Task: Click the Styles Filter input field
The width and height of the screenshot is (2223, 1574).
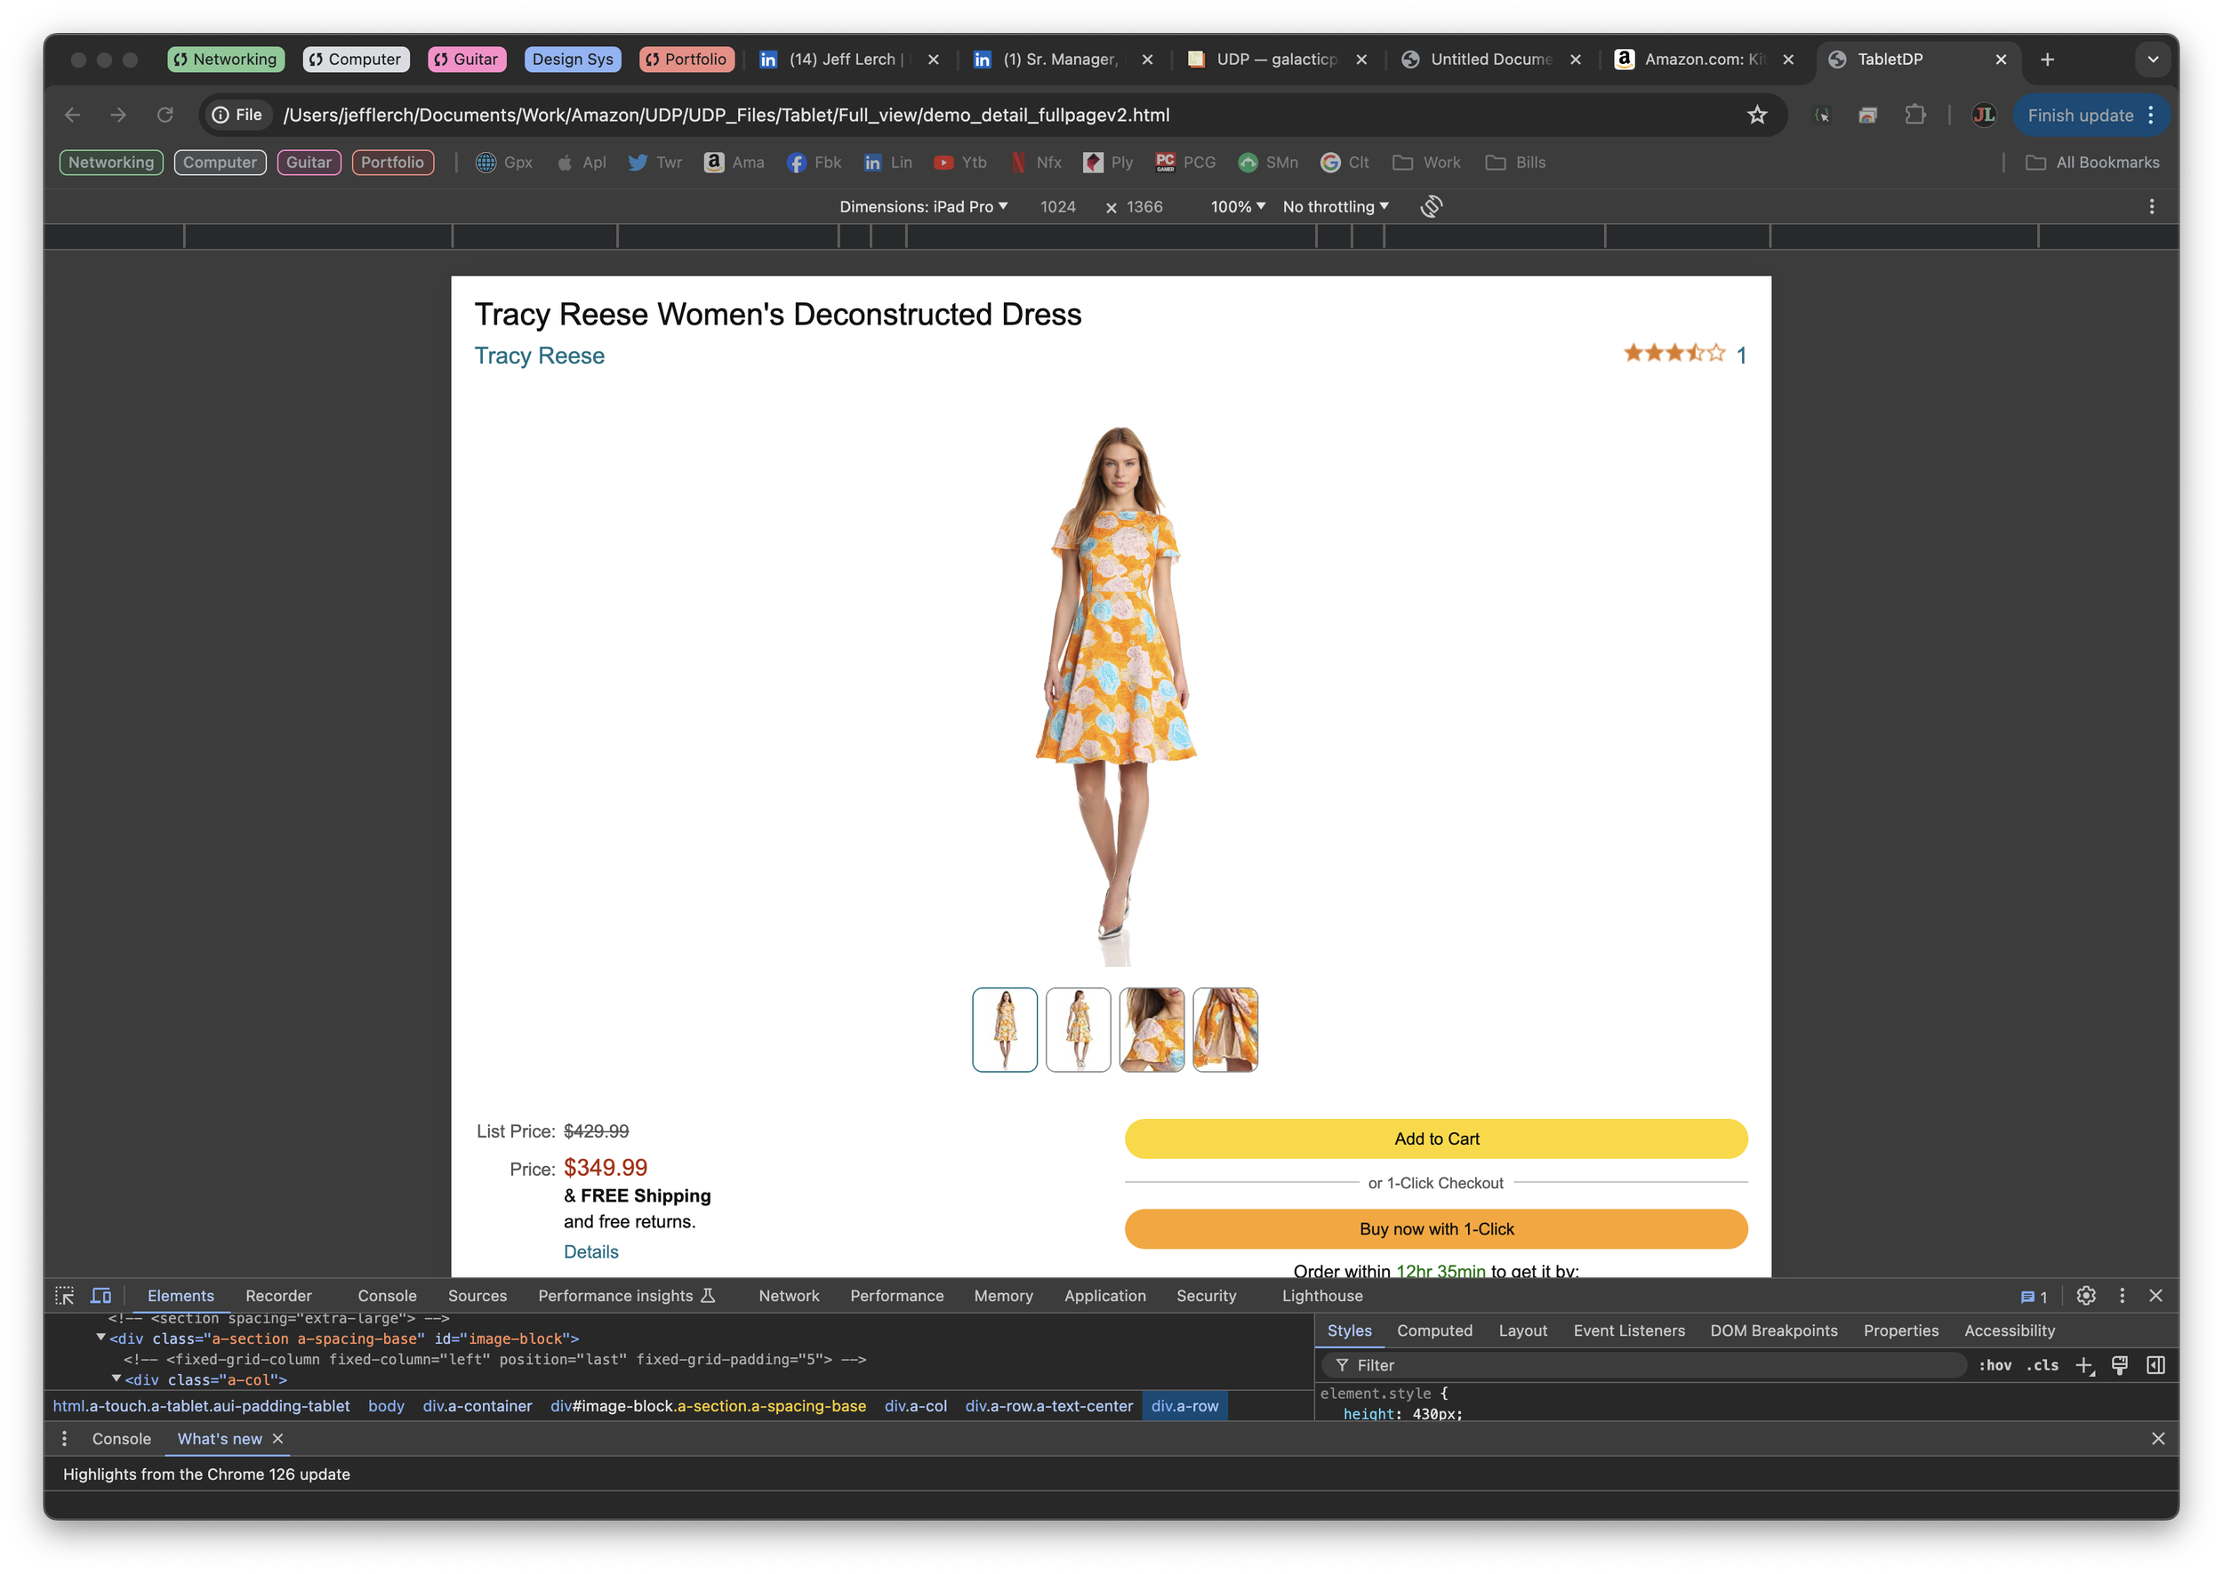Action: click(x=1648, y=1366)
